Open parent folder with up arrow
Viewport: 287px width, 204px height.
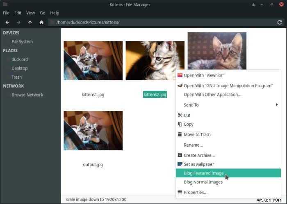pyautogui.click(x=30, y=22)
